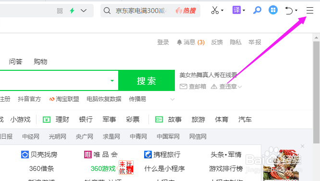Click the 举报 report link
The width and height of the screenshot is (320, 181).
click(255, 42)
